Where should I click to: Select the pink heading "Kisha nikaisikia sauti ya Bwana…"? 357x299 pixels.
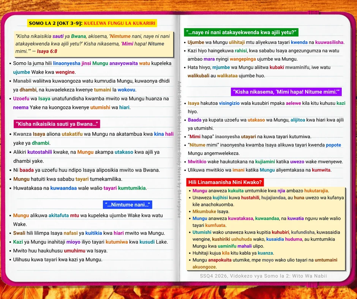(x=57, y=124)
